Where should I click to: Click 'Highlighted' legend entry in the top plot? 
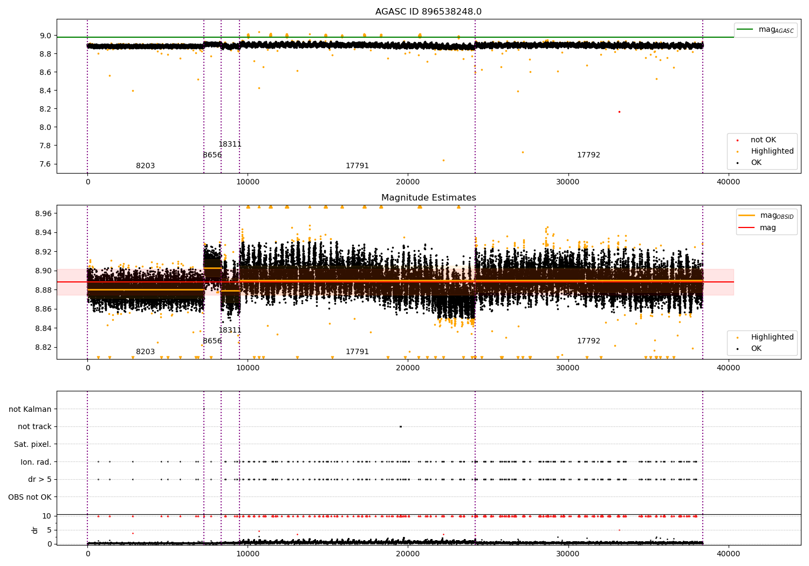(x=765, y=151)
